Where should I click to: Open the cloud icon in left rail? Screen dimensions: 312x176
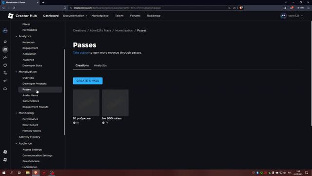(5, 88)
